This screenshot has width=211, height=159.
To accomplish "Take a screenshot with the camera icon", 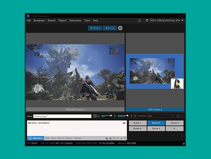I will [120, 28].
